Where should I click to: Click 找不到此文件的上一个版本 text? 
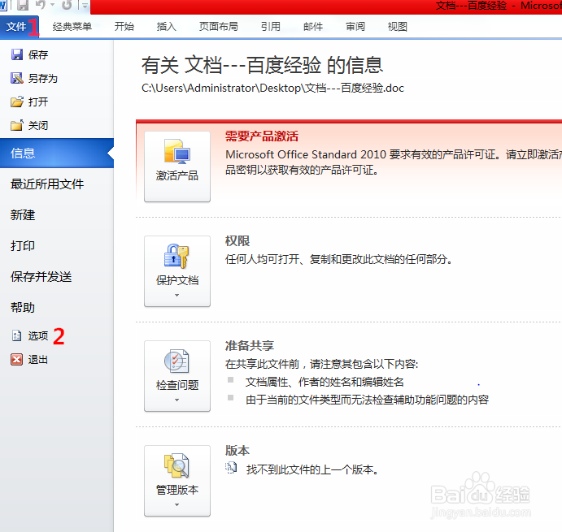(x=312, y=469)
